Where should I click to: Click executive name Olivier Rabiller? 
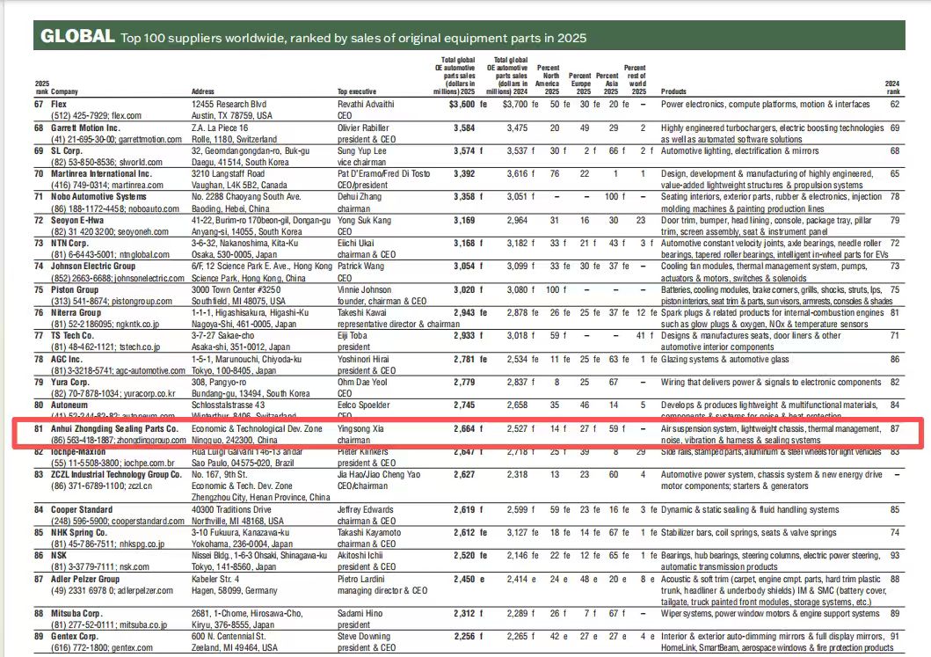point(363,128)
